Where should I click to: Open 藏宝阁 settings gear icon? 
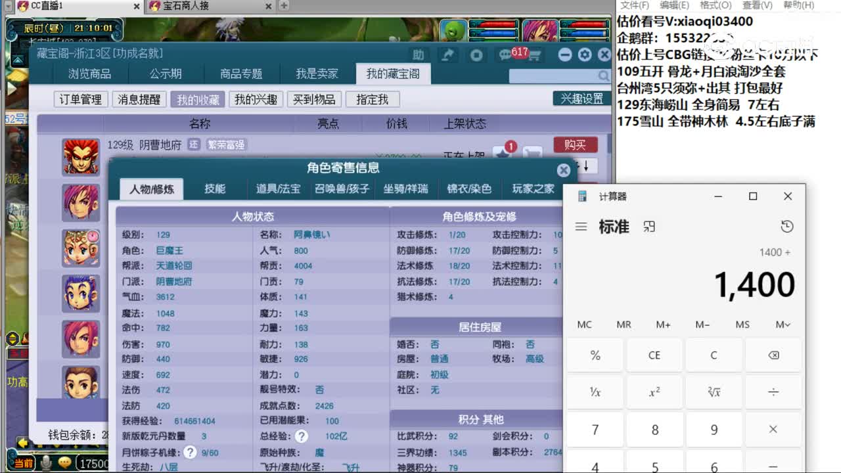coord(585,55)
